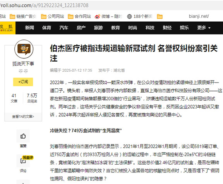Like the article with thumbs-up icon
The height and width of the screenshot is (184, 223).
[x=23, y=136]
